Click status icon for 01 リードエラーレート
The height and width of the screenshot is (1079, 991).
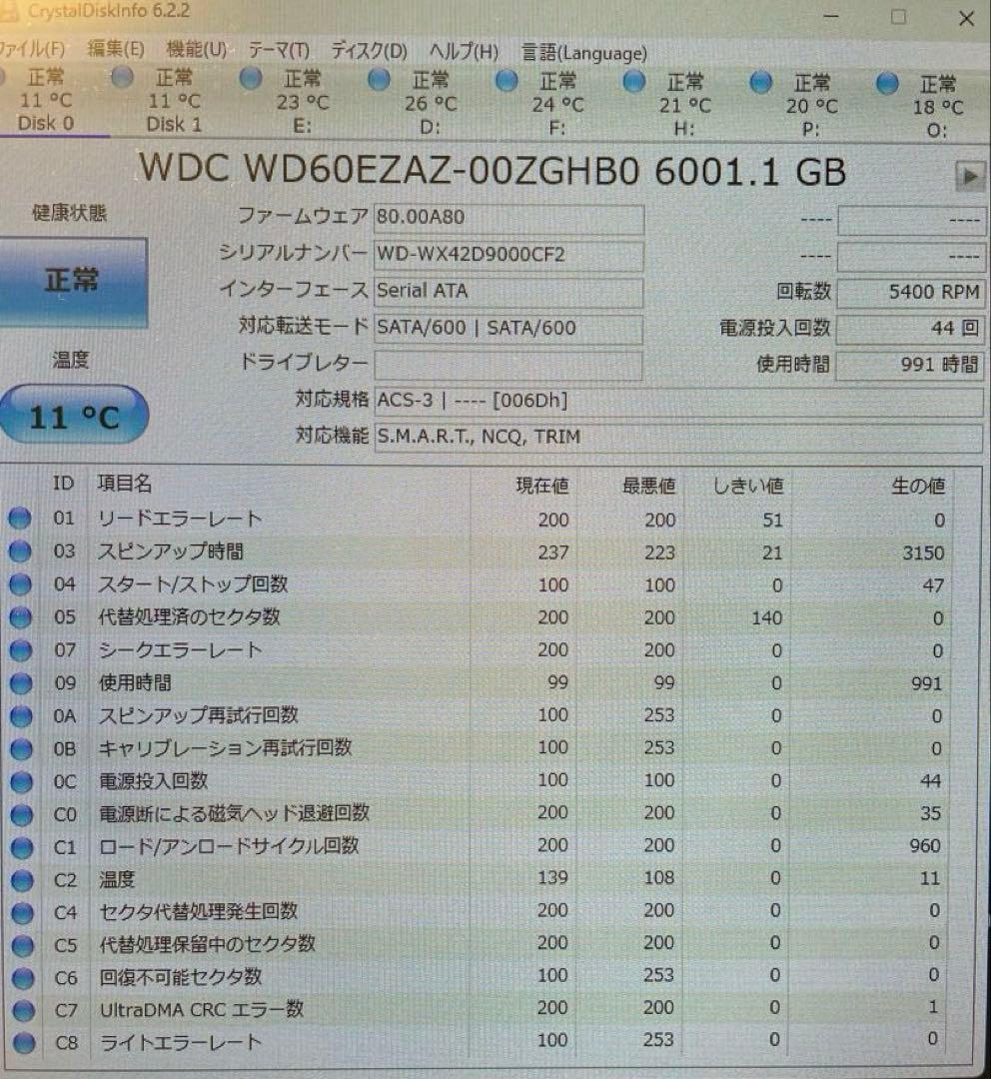20,518
